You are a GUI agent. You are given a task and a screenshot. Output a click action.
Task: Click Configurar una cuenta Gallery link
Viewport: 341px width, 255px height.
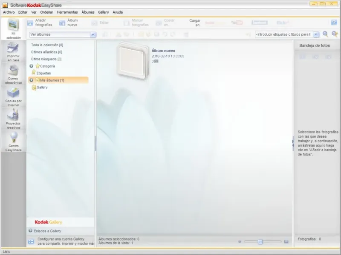pos(66,241)
